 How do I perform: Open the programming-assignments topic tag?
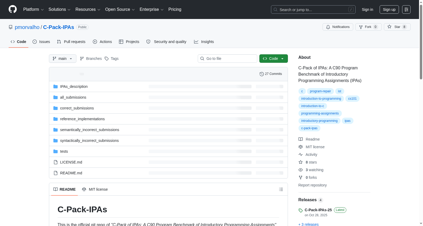tap(320, 113)
